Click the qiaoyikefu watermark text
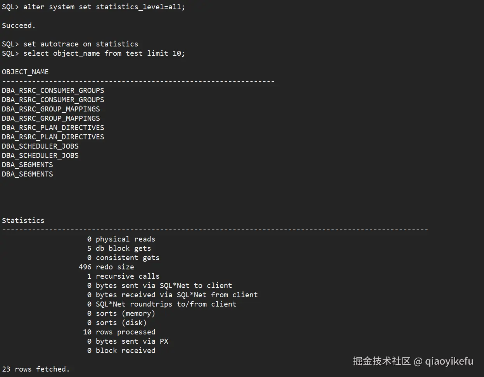Screen dimensions: 484x377 449,362
